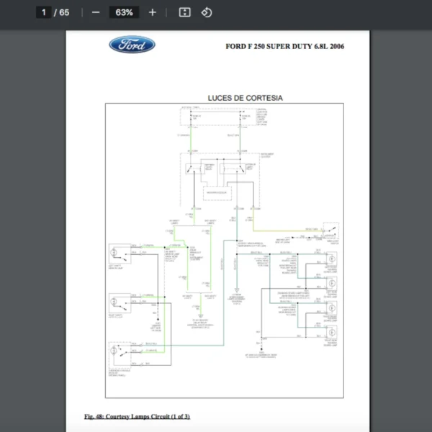Image resolution: width=432 pixels, height=432 pixels.
Task: Zoom out with the minus button
Action: coord(96,12)
